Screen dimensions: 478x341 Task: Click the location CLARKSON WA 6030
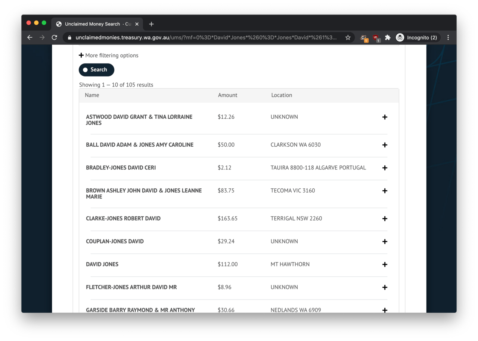coord(295,145)
